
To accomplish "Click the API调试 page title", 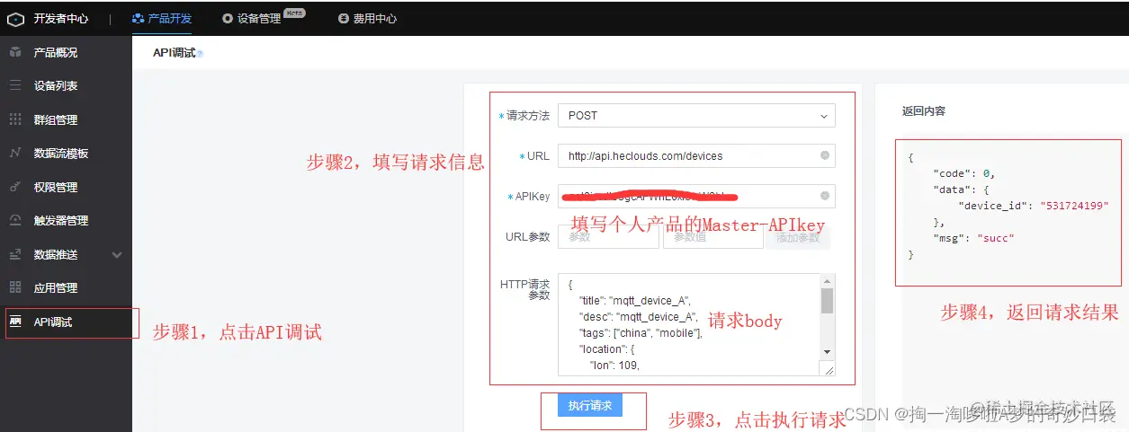I will pos(174,53).
